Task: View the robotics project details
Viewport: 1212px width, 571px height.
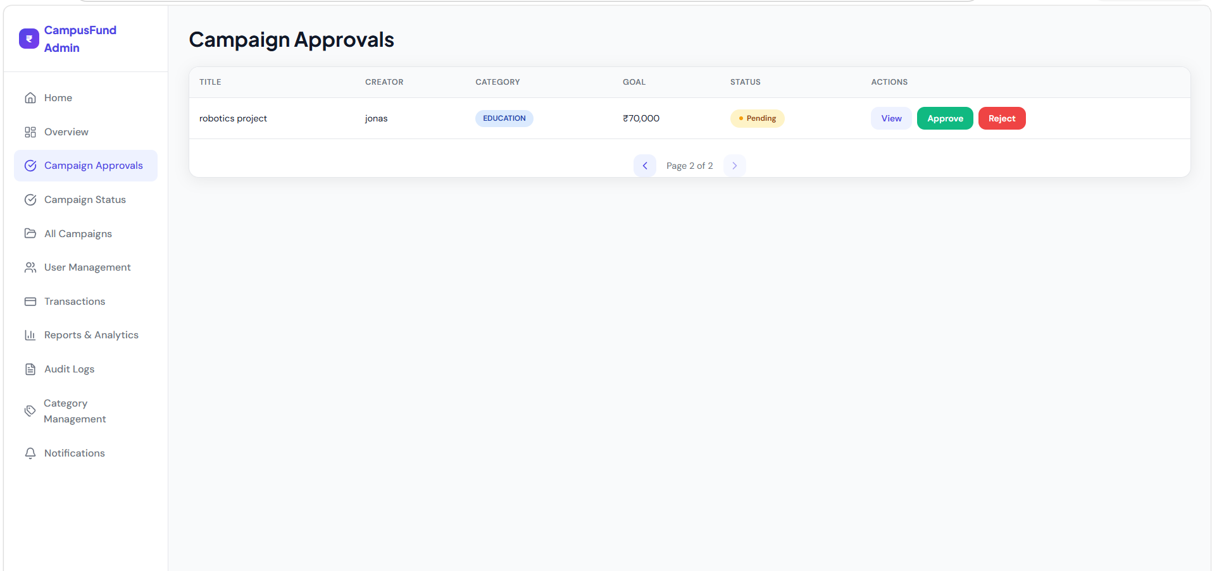Action: 891,118
